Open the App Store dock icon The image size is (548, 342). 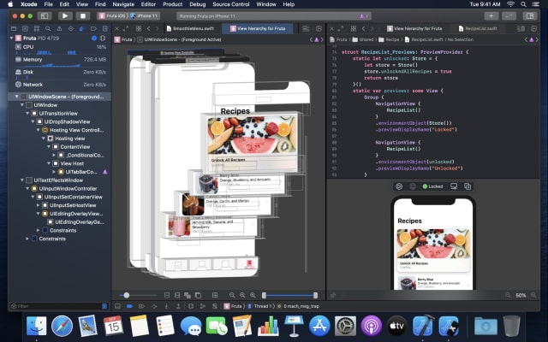pos(319,326)
